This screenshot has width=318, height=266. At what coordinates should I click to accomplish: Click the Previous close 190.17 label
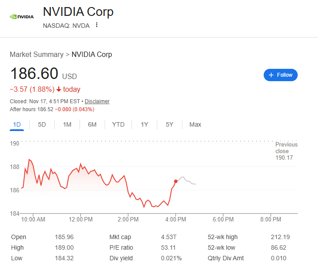(286, 151)
